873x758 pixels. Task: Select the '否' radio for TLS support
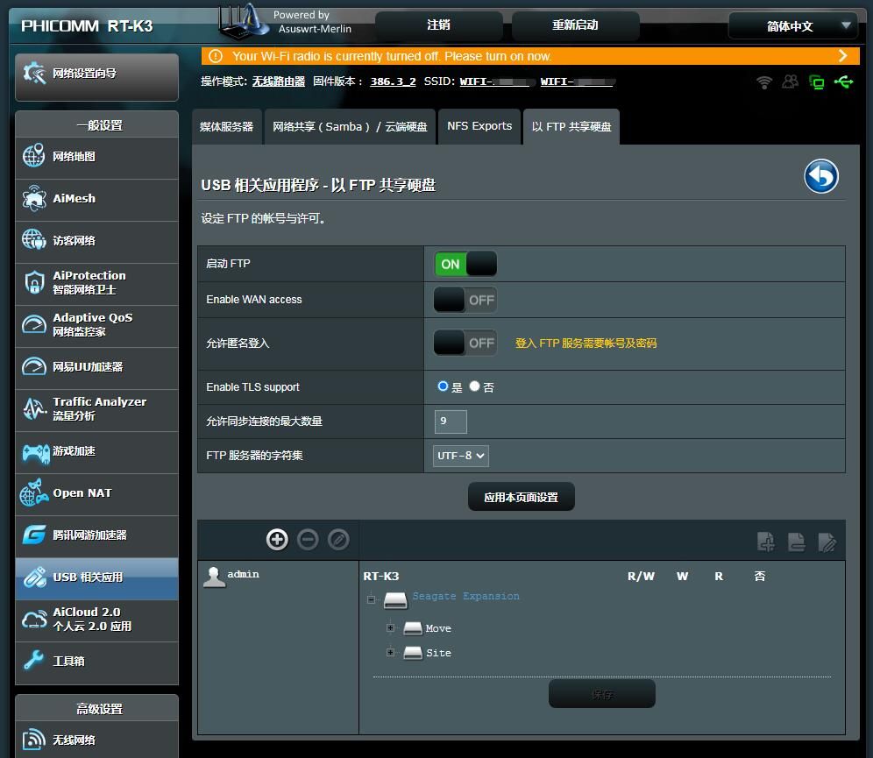(475, 386)
